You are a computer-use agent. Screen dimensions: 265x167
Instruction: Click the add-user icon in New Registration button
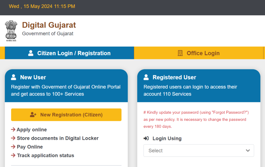pos(33,115)
